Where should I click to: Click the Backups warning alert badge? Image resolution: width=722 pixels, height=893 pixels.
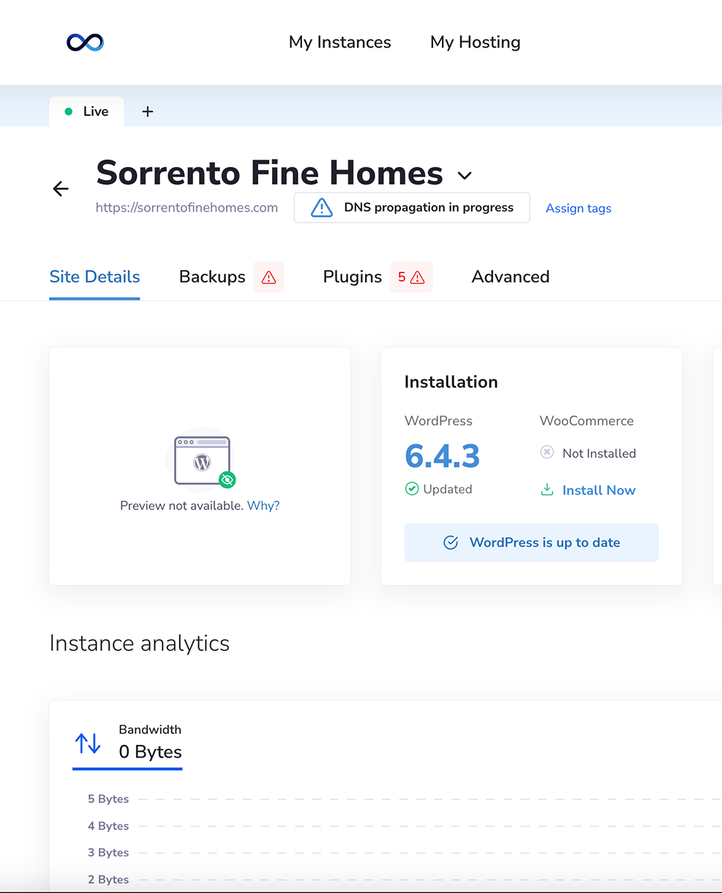tap(268, 277)
